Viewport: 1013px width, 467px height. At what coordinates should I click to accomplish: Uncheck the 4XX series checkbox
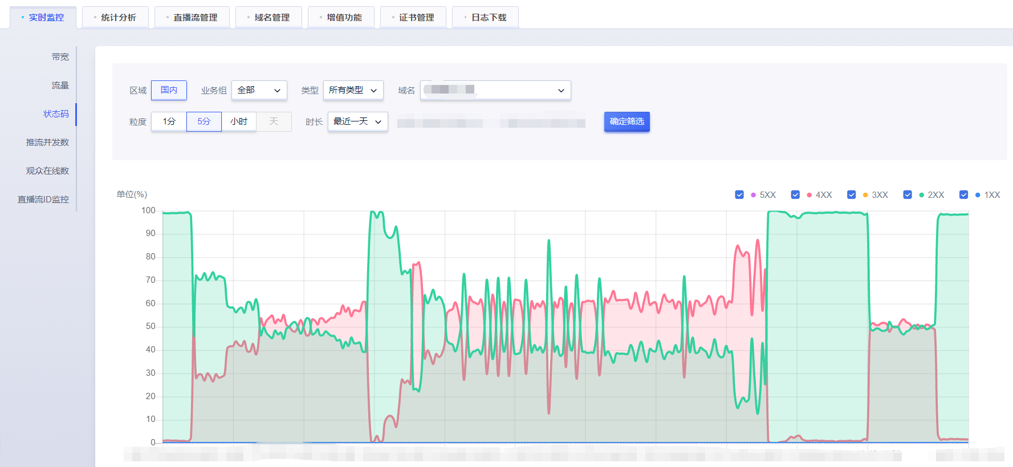tap(795, 195)
